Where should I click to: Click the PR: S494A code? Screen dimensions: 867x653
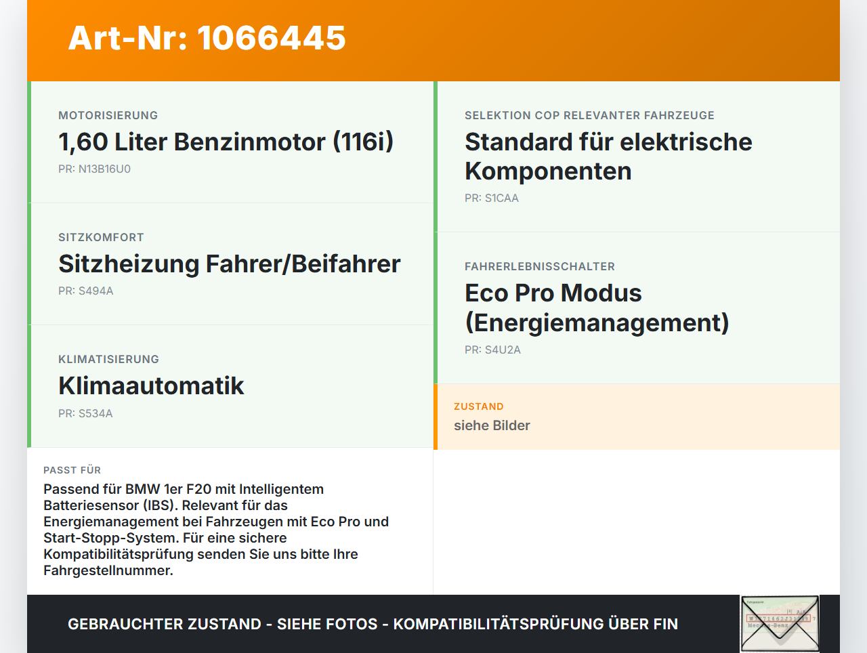click(x=86, y=291)
